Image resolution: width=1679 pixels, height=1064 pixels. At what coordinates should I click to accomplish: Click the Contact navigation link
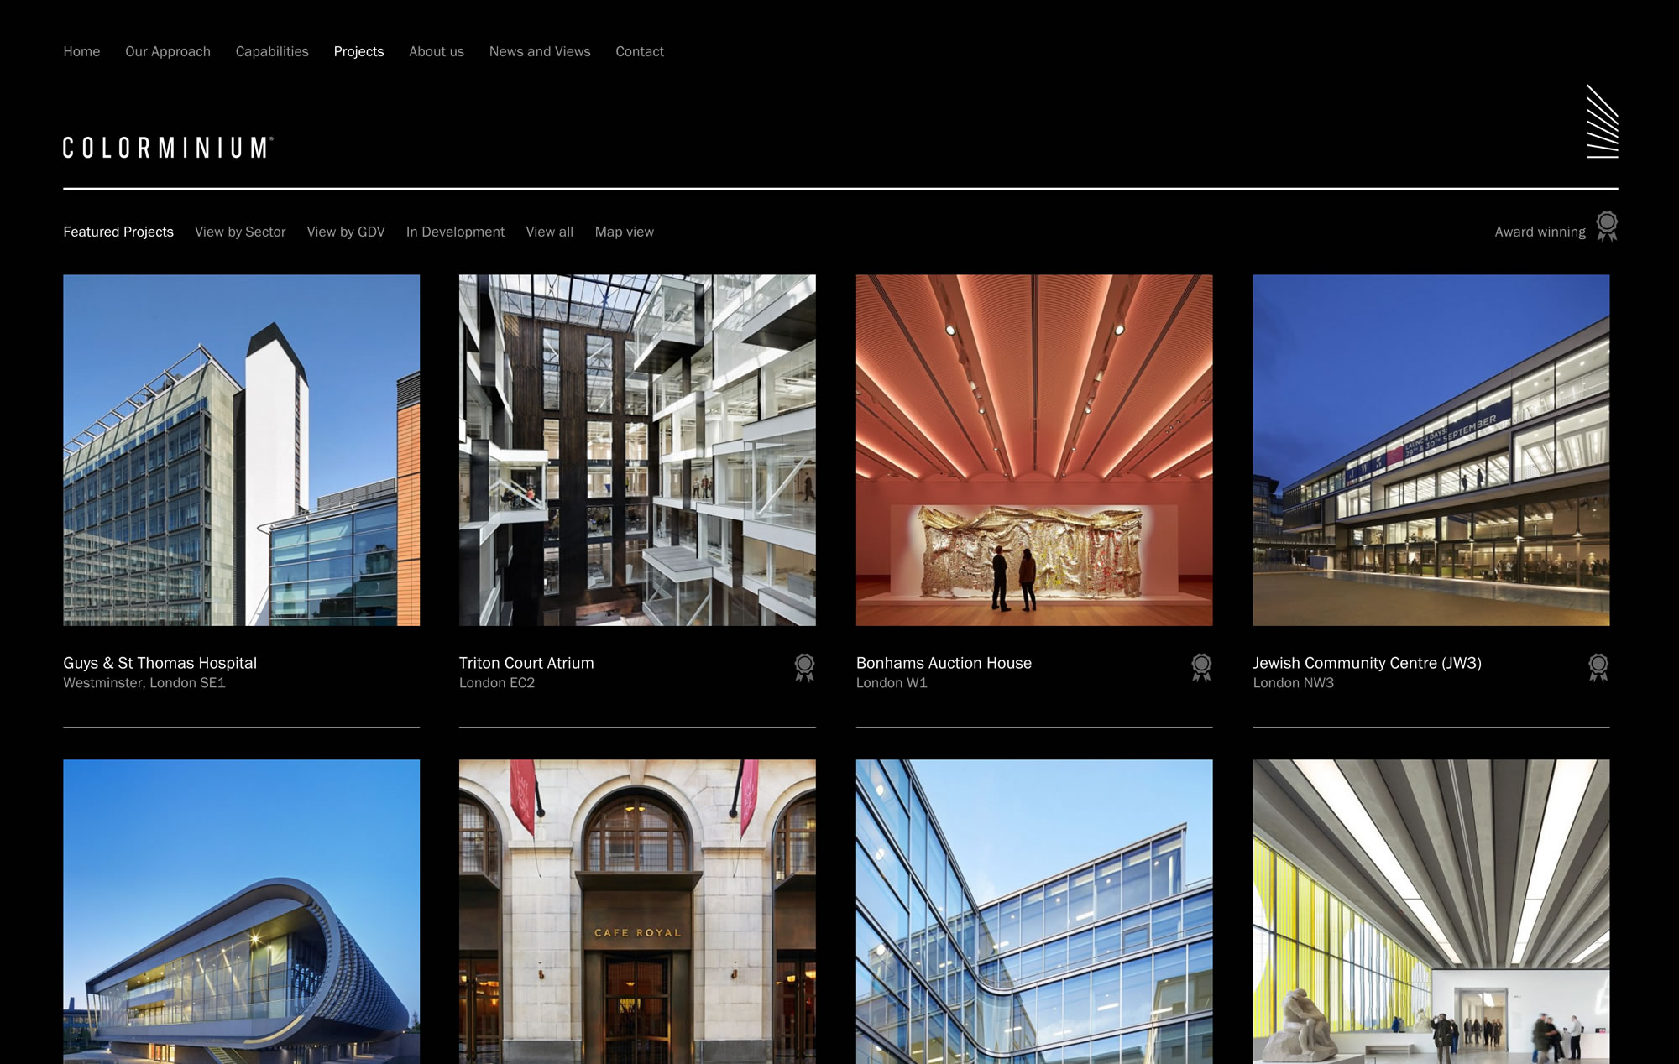pyautogui.click(x=639, y=51)
